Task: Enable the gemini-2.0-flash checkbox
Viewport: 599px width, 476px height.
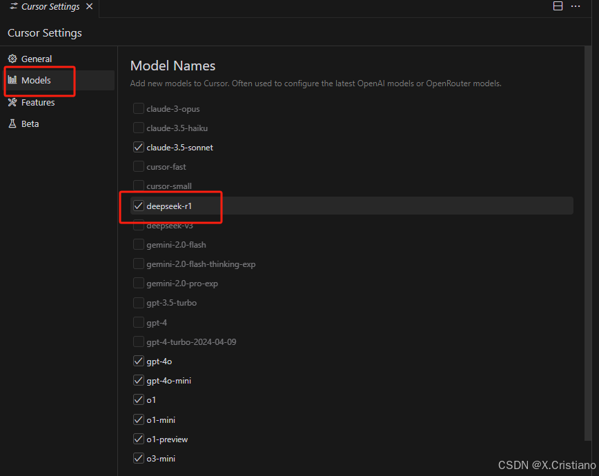Action: tap(138, 244)
